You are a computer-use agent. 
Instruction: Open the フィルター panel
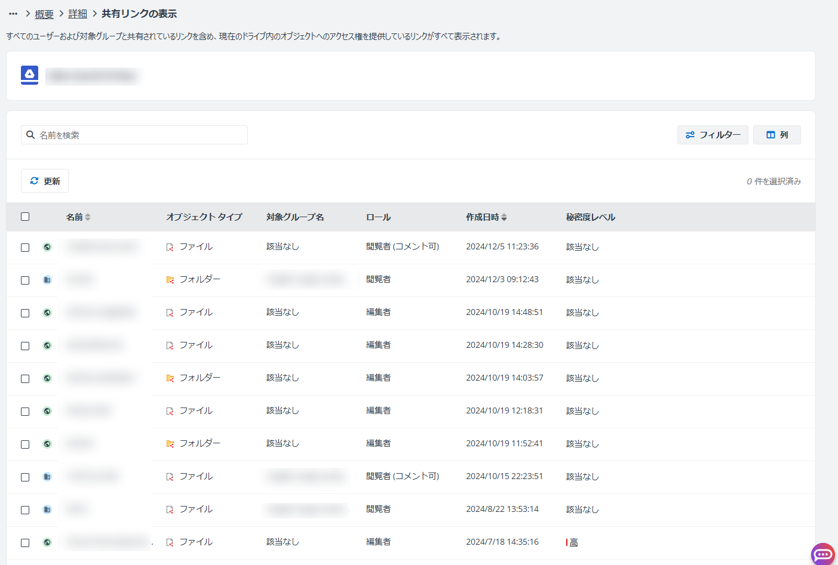713,135
